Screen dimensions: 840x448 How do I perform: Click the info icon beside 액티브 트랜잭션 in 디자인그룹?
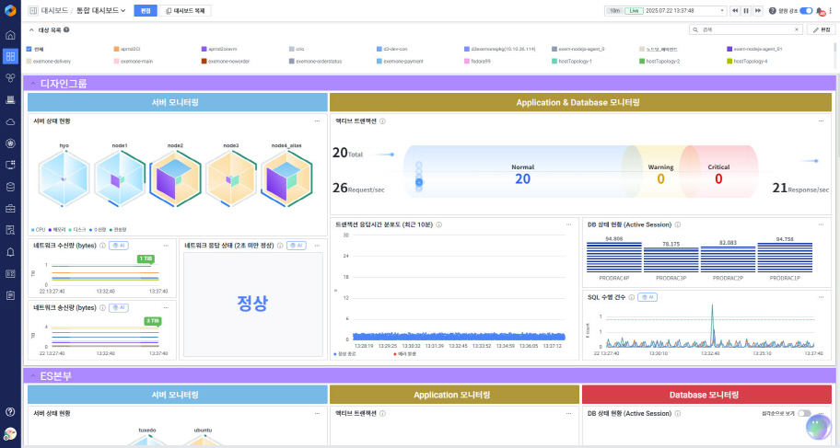[382, 121]
